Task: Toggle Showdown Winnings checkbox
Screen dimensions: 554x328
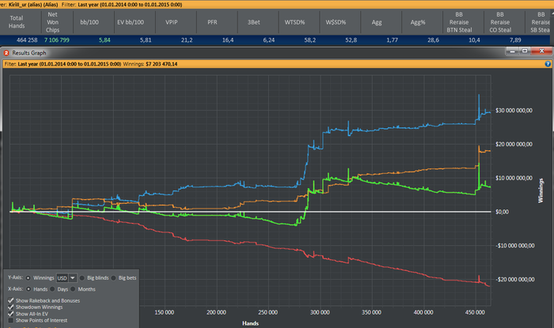Action: click(x=10, y=307)
